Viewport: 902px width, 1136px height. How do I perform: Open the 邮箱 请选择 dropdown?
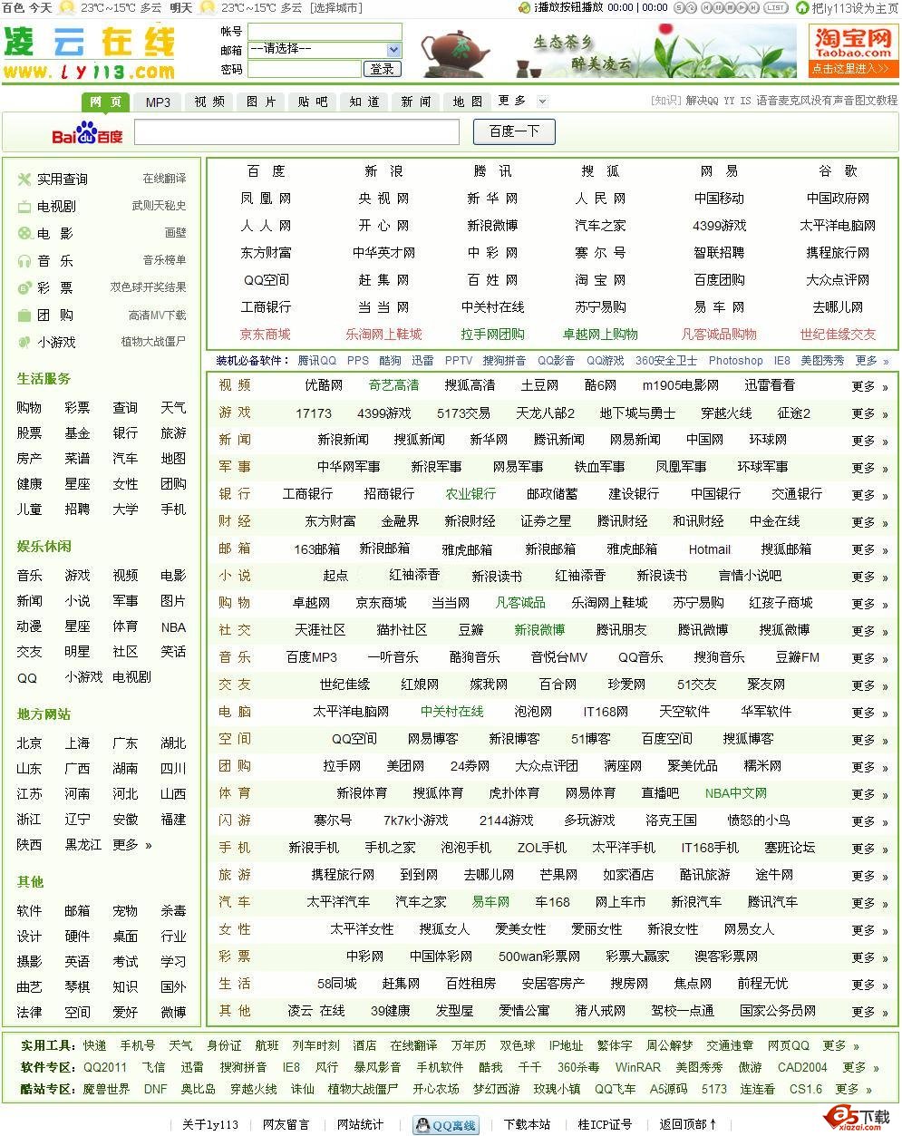point(325,49)
